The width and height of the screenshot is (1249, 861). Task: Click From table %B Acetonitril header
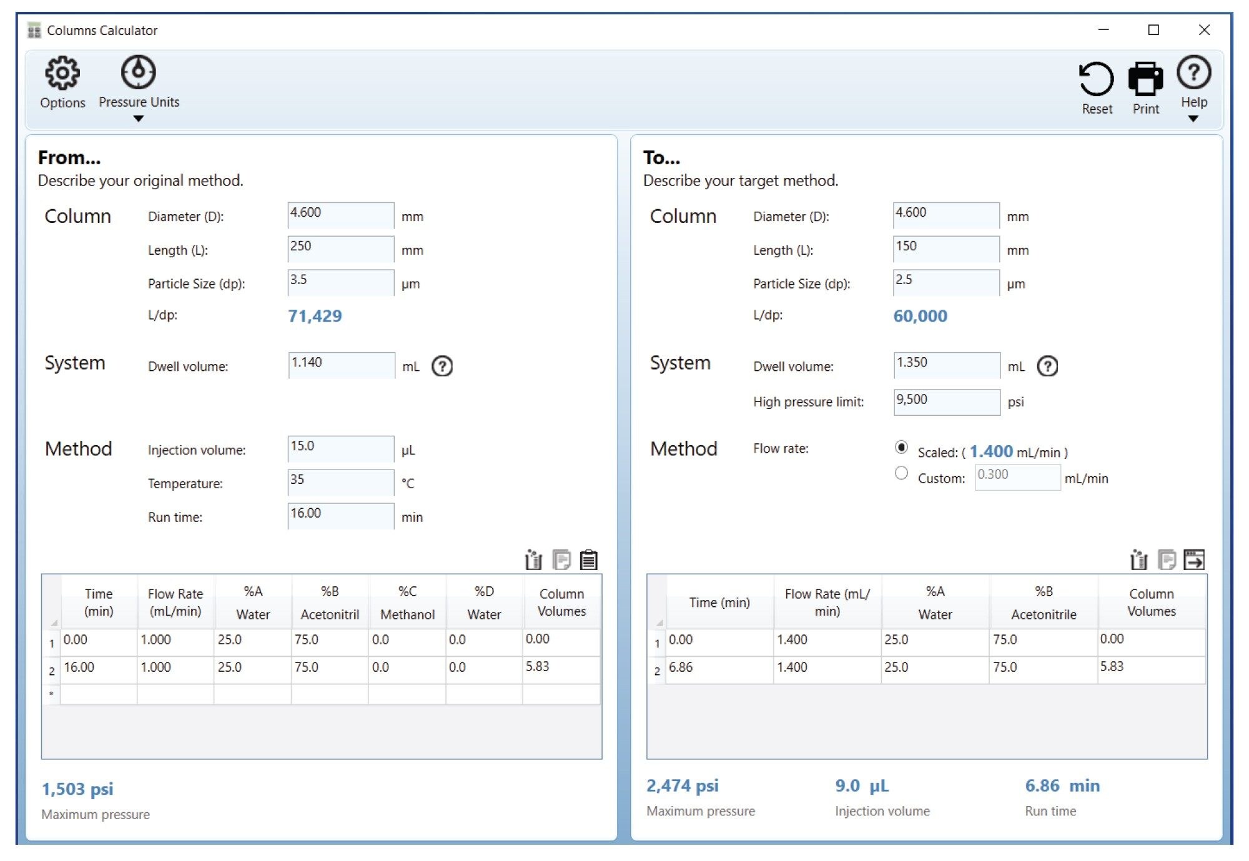click(330, 602)
